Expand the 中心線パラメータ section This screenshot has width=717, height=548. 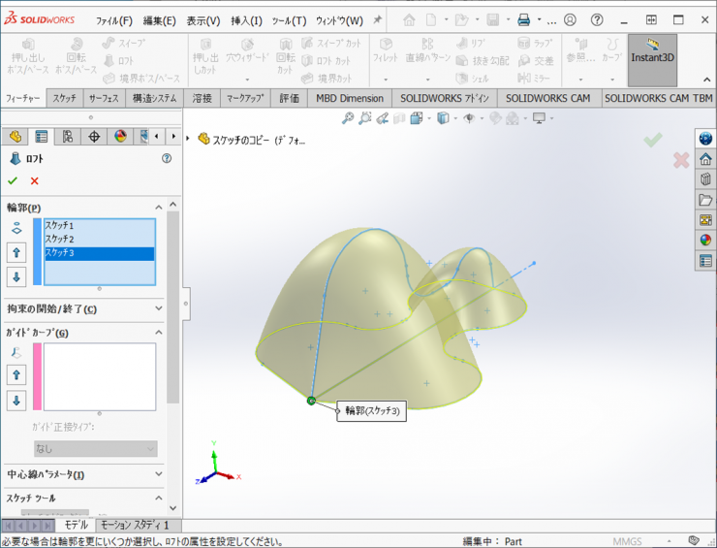158,474
